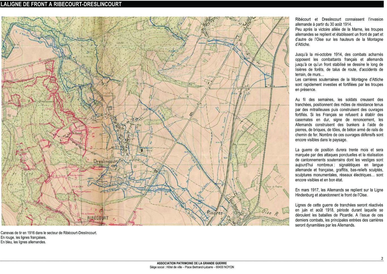
Task: Click the line starting 'Les carrières souterraines de la Montagne'
Action: click(x=339, y=80)
